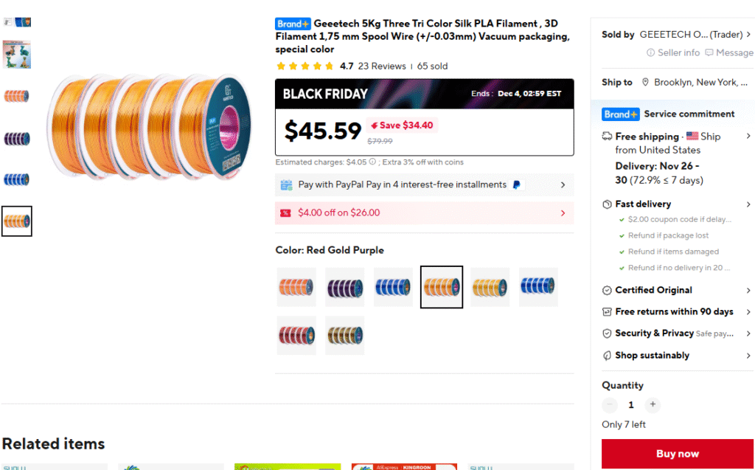Screen dimensions: 755x470
Task: Select the first orange-pink color variant swatch
Action: point(296,287)
